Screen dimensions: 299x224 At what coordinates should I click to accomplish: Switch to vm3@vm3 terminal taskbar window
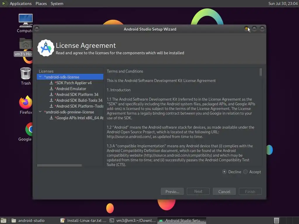133,220
